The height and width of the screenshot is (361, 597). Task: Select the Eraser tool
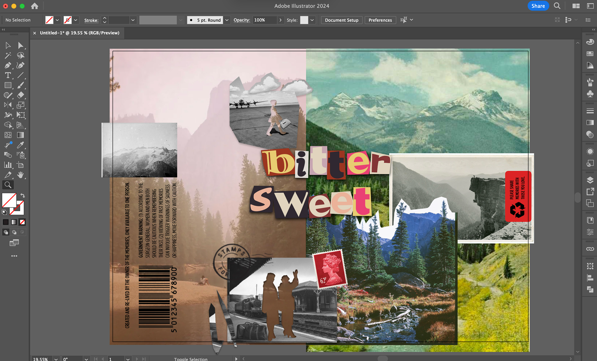pyautogui.click(x=21, y=95)
